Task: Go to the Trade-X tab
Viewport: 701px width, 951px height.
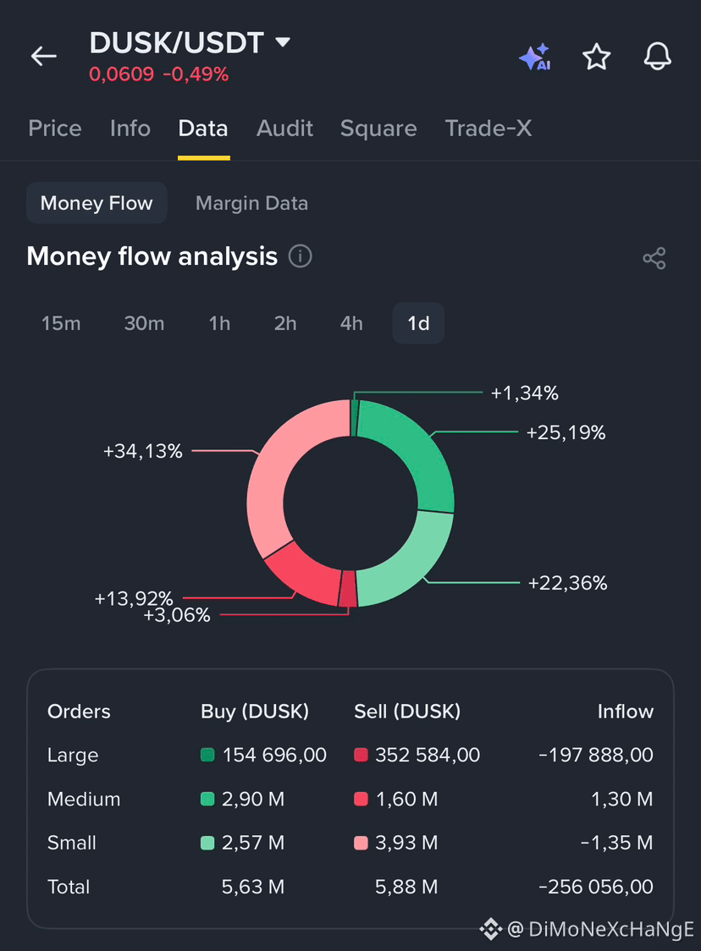Action: [488, 129]
